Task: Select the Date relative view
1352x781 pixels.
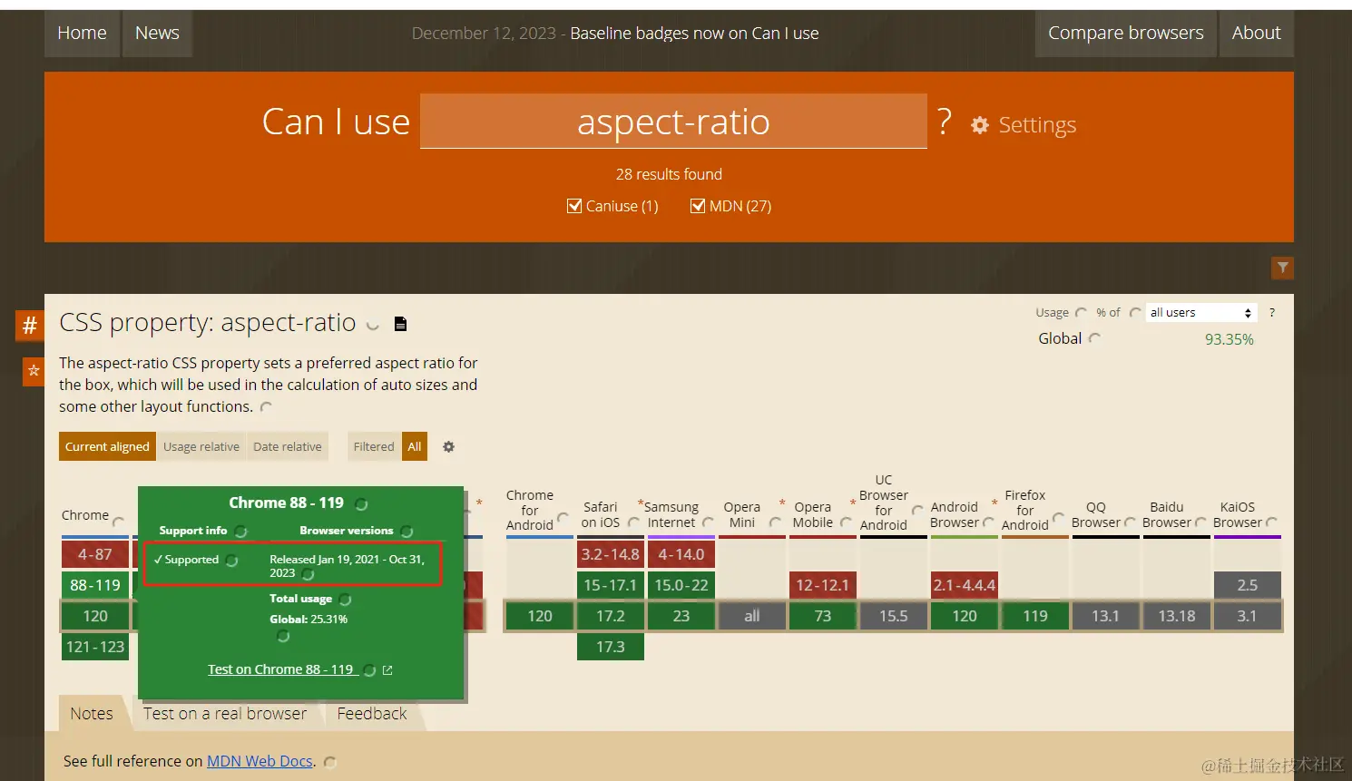Action: pyautogui.click(x=288, y=446)
